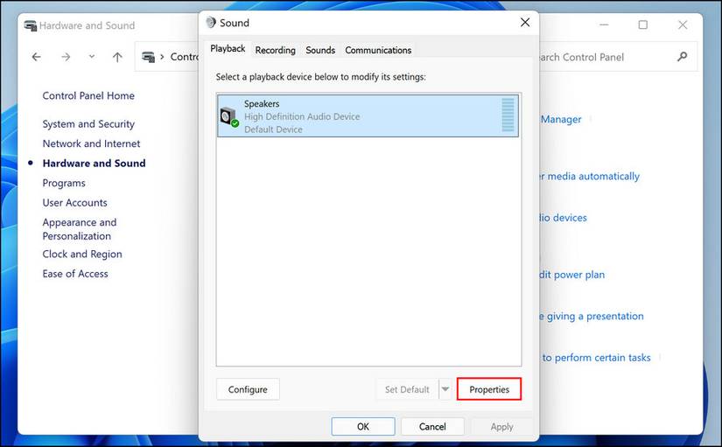The image size is (722, 447).
Task: Click the 'dit power plan' link
Action: click(571, 275)
